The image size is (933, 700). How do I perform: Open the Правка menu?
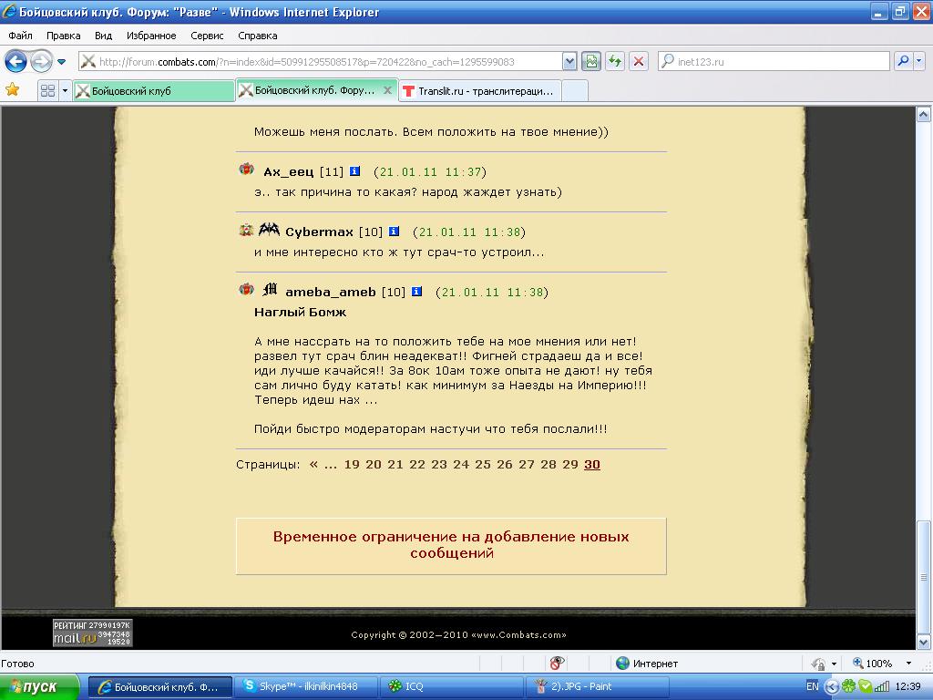63,36
